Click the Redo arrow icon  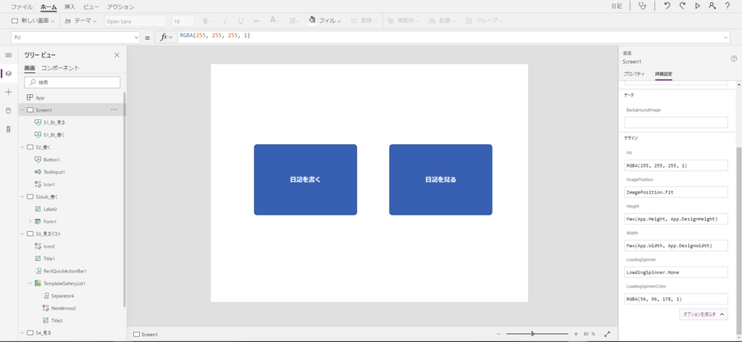point(682,6)
